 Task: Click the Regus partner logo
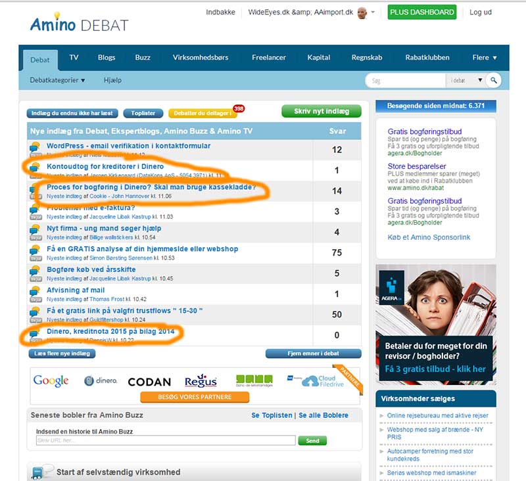pyautogui.click(x=201, y=380)
